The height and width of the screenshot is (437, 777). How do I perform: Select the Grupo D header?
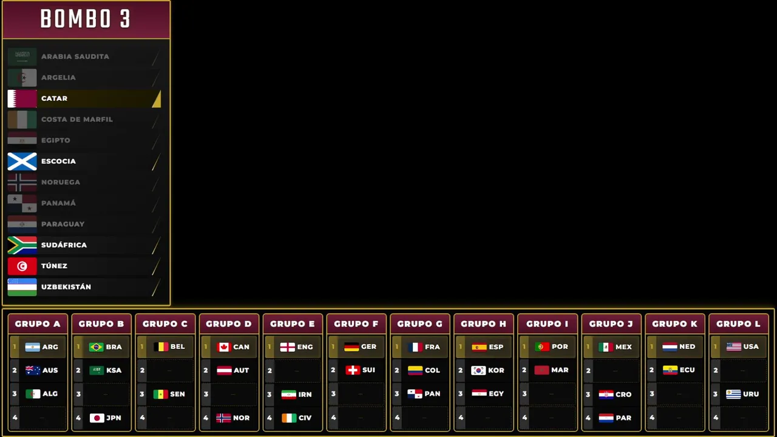[x=229, y=324]
